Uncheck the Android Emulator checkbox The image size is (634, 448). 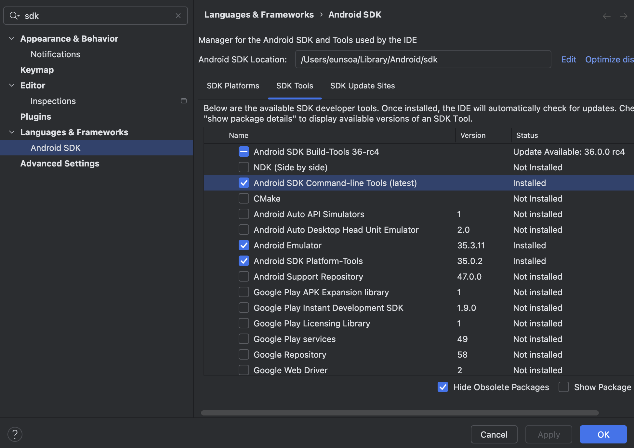tap(244, 245)
